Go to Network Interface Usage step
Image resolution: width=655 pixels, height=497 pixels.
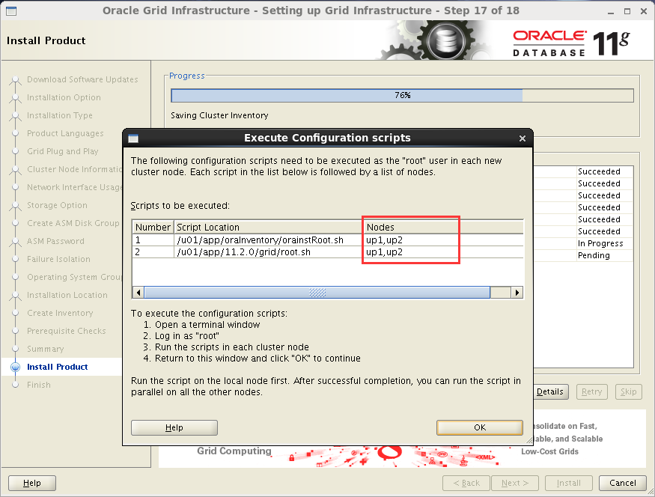coord(74,187)
